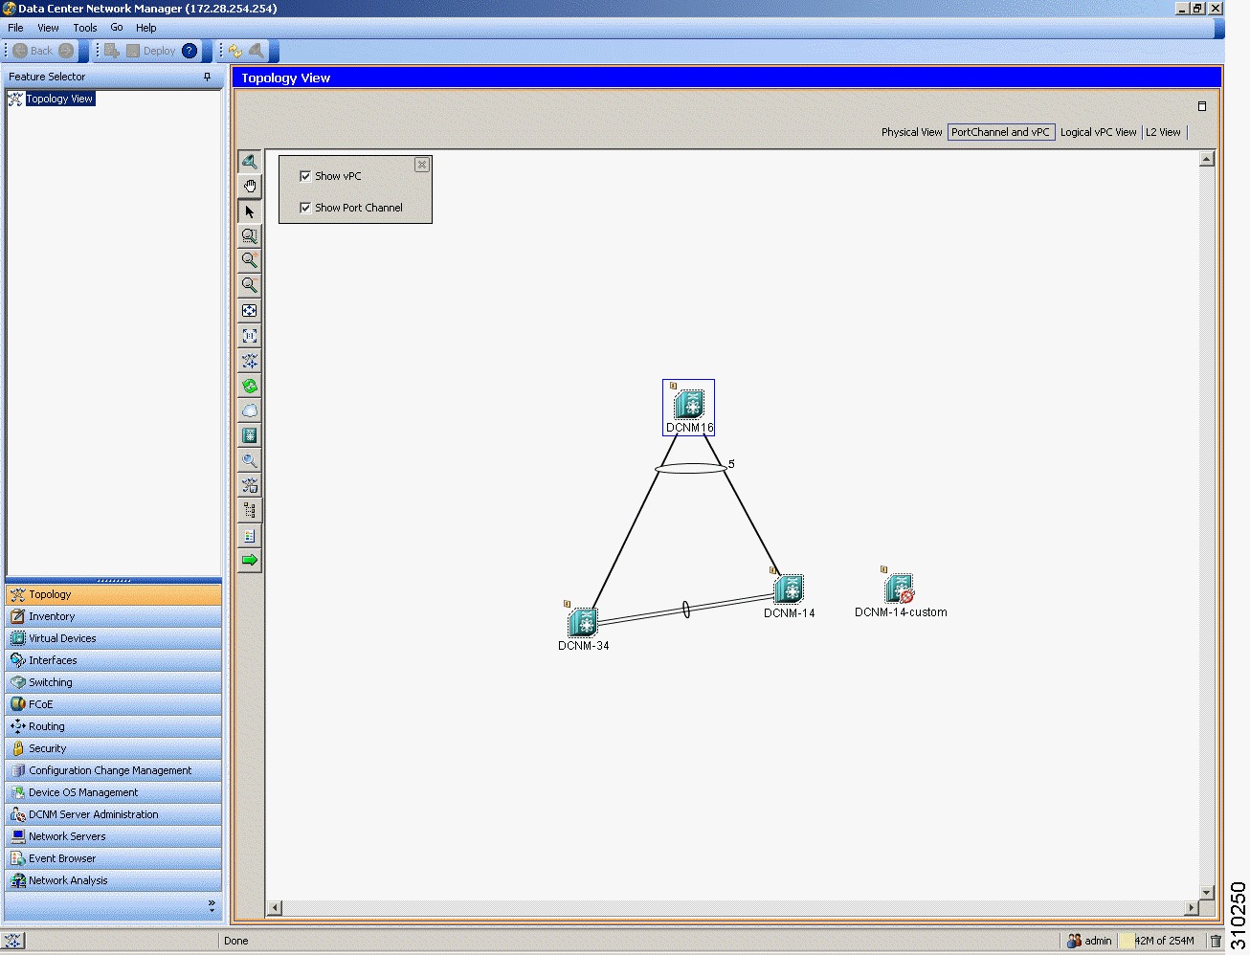Expand more feature buttons chevron
Image resolution: width=1250 pixels, height=955 pixels.
pos(212,905)
